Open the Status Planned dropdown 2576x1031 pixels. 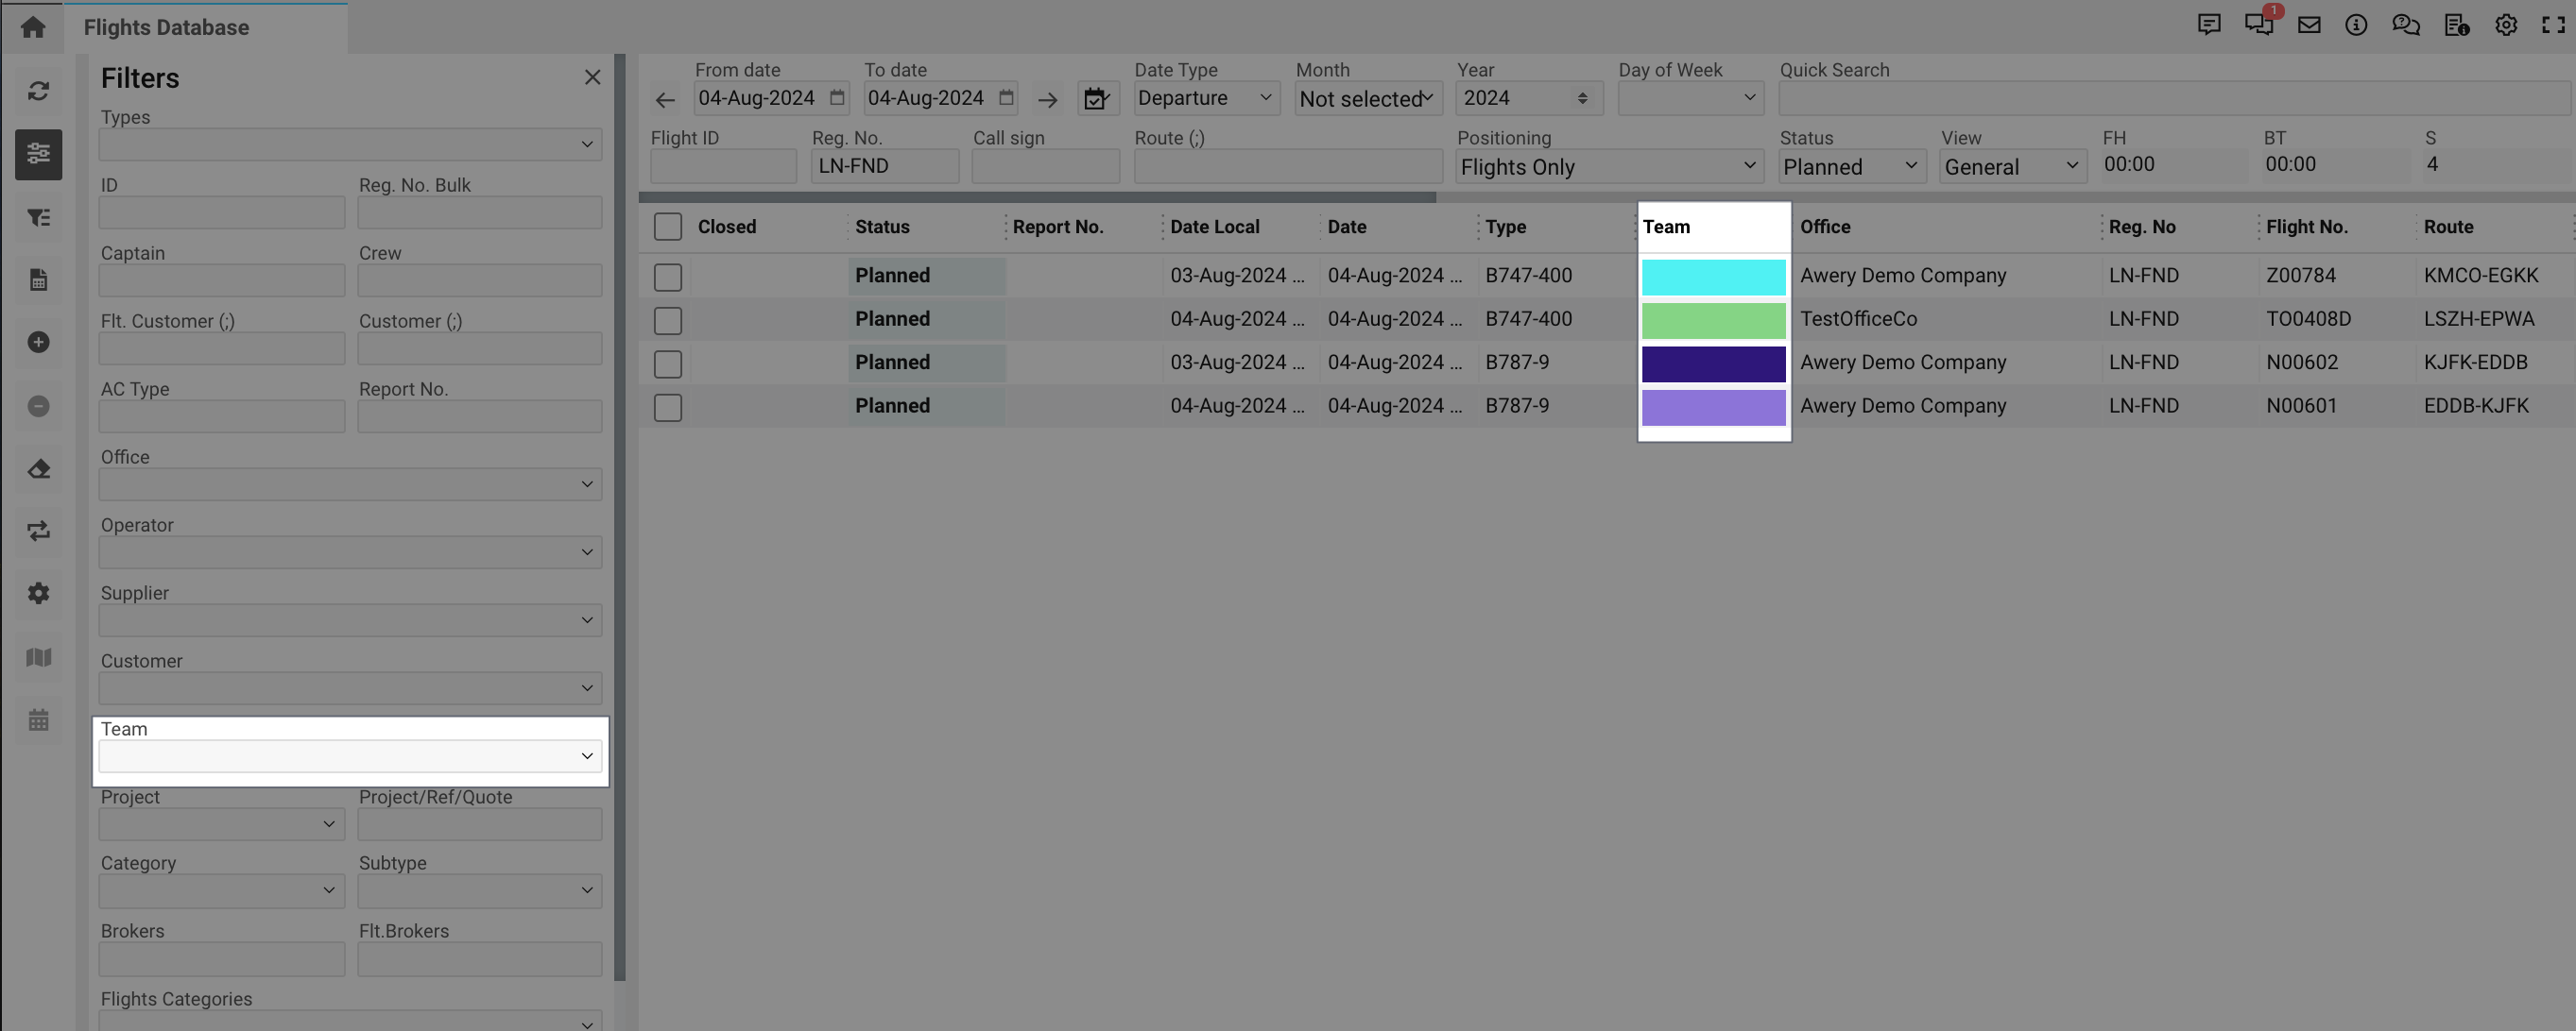pos(1850,167)
